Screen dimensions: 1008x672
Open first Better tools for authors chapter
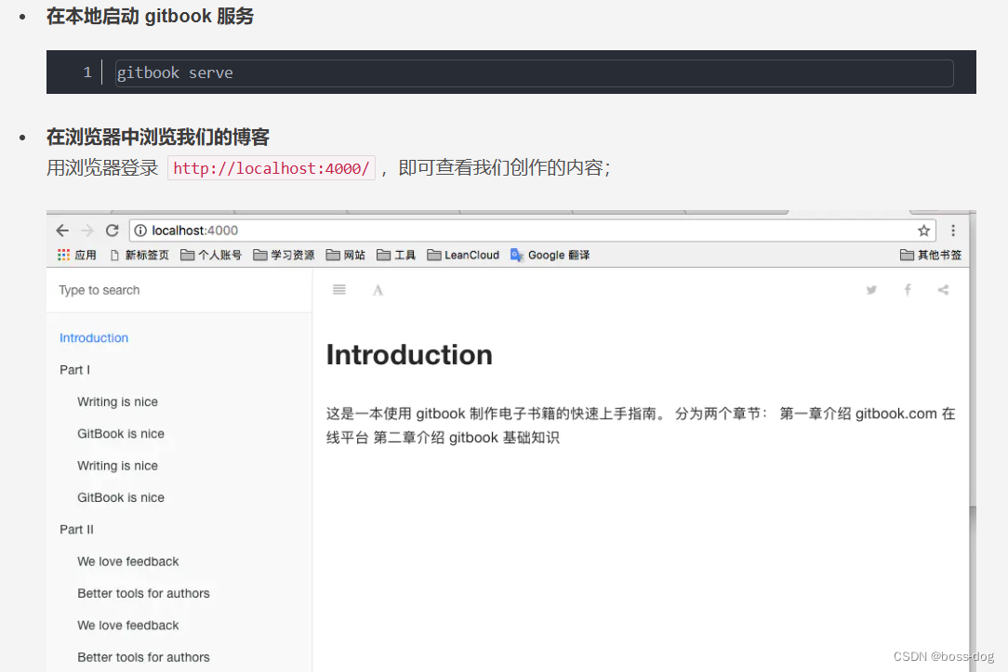pyautogui.click(x=143, y=594)
